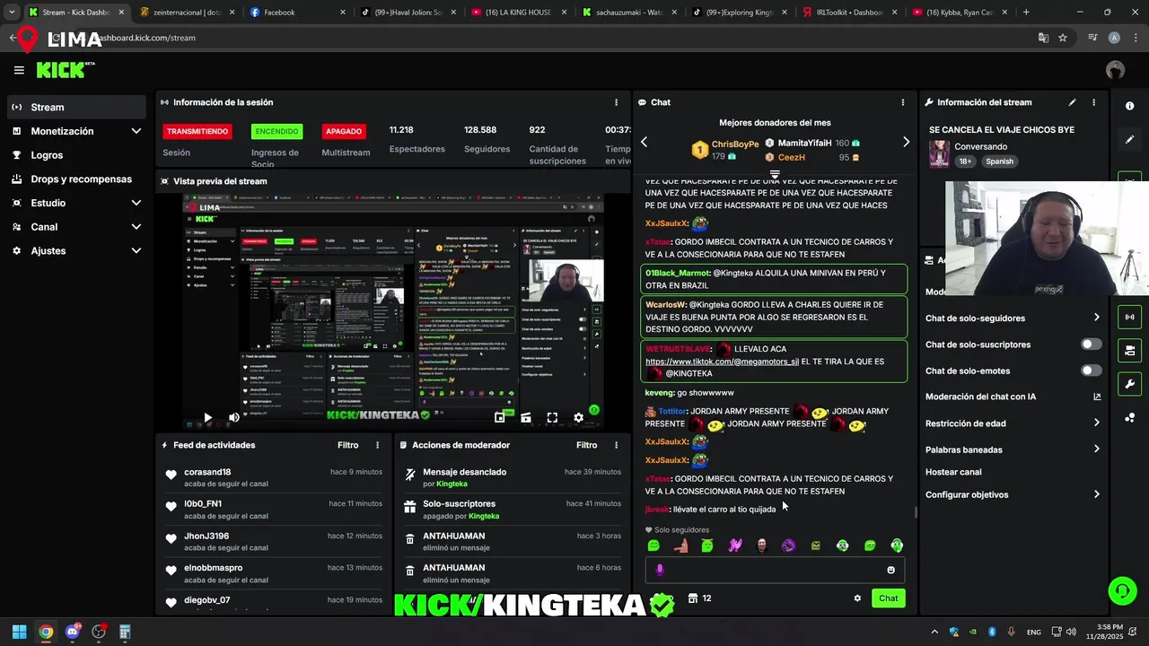Expand Drops y recompensas sidebar section
The image size is (1149, 646).
[76, 179]
